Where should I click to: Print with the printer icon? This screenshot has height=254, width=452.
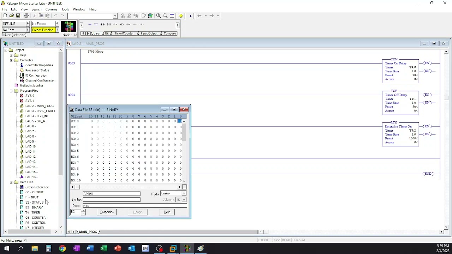(x=26, y=16)
